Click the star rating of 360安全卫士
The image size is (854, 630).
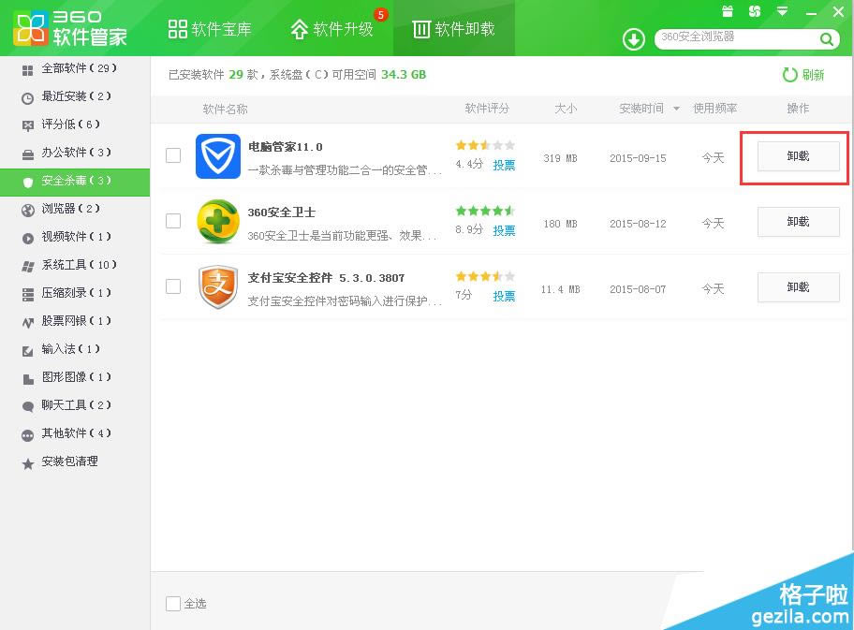(x=484, y=212)
